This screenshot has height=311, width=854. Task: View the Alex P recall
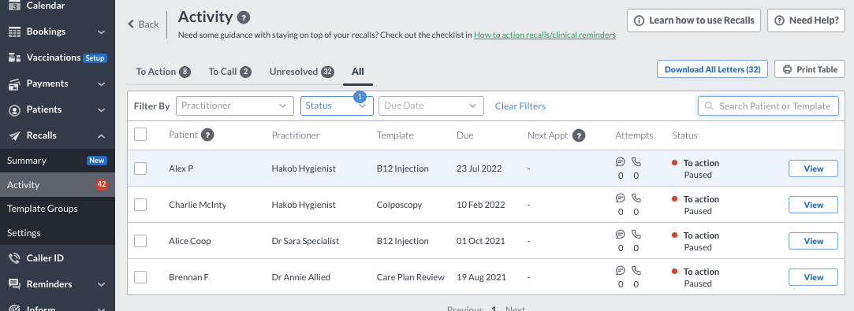(x=813, y=168)
